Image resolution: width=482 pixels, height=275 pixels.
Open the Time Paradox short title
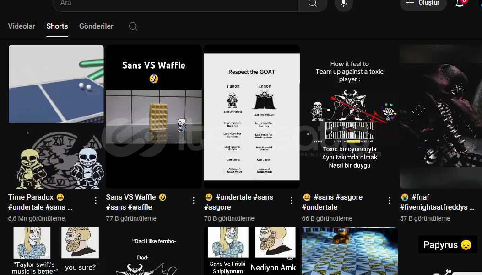point(40,202)
